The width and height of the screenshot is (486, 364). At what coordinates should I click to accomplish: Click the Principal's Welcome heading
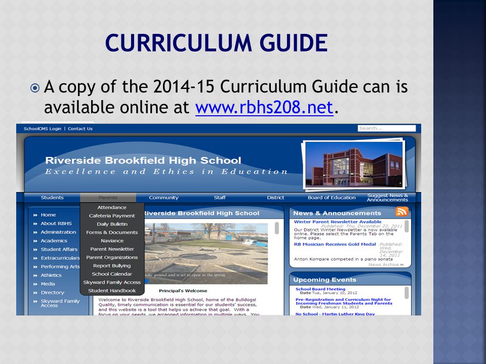(183, 291)
